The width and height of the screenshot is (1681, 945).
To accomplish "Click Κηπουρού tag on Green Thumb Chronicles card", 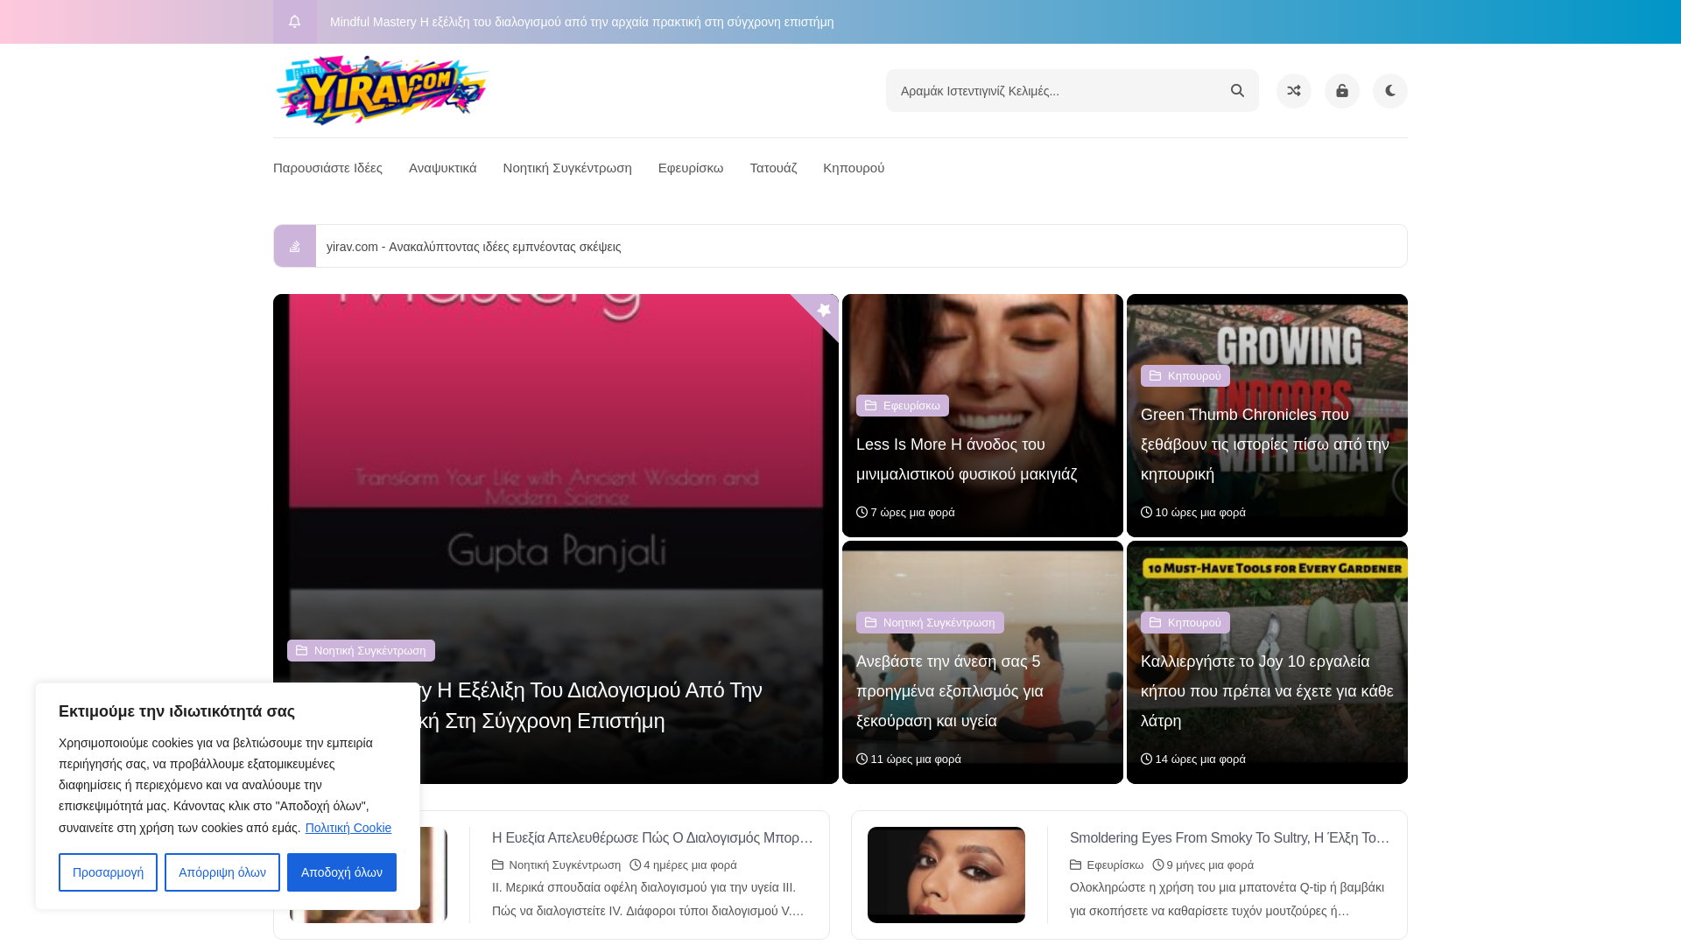I will pos(1185,375).
